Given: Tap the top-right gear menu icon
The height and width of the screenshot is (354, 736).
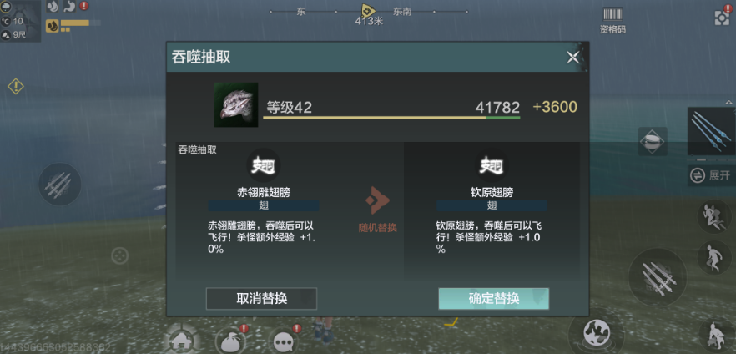Looking at the screenshot, I should point(723,17).
